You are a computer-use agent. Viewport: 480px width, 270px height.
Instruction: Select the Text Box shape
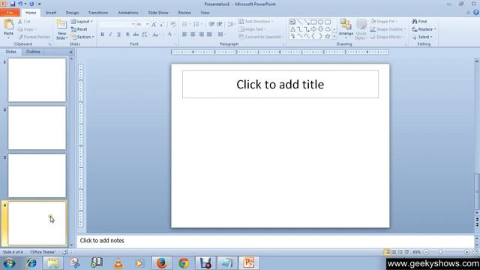tap(292, 22)
